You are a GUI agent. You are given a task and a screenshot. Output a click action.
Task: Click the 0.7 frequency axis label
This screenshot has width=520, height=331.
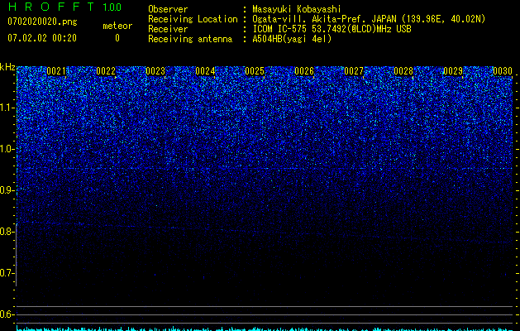pos(7,273)
